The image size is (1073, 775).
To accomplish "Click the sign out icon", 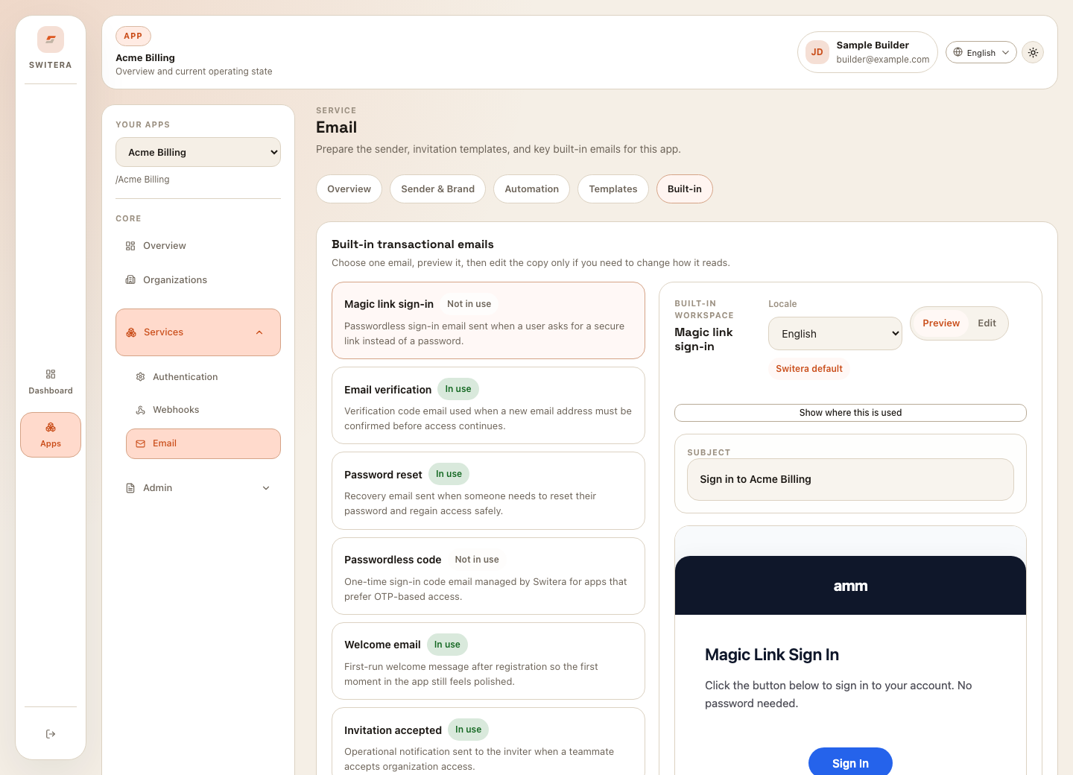I will (x=51, y=734).
